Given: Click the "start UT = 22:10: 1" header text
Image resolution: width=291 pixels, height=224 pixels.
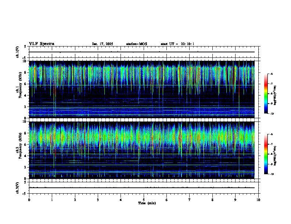Looking at the screenshot, I should click(x=177, y=44).
